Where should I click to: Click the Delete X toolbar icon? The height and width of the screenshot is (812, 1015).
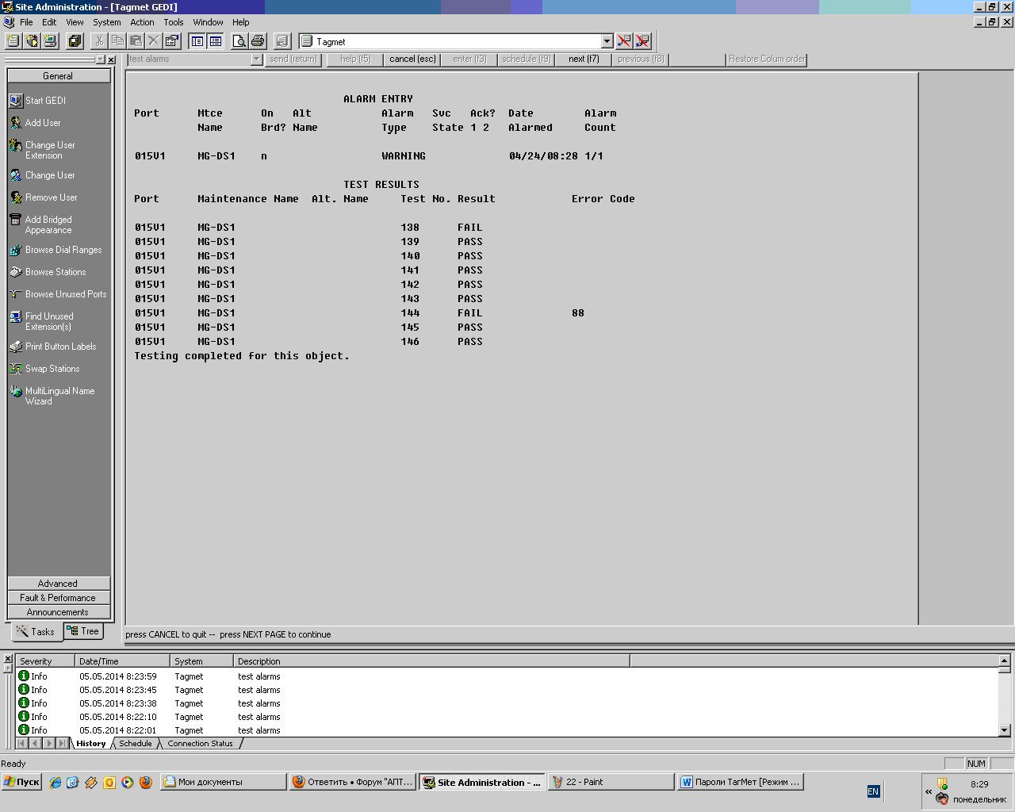[154, 40]
